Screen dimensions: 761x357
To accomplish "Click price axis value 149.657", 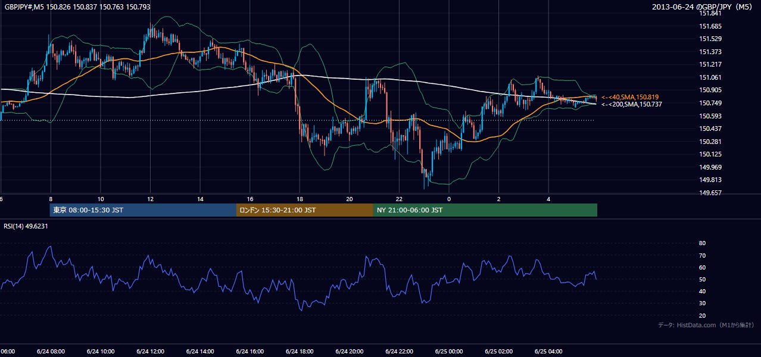I will click(711, 193).
